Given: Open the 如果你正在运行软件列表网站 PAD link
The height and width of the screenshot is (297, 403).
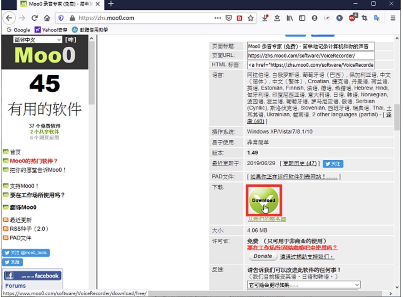Looking at the screenshot, I should (x=294, y=177).
